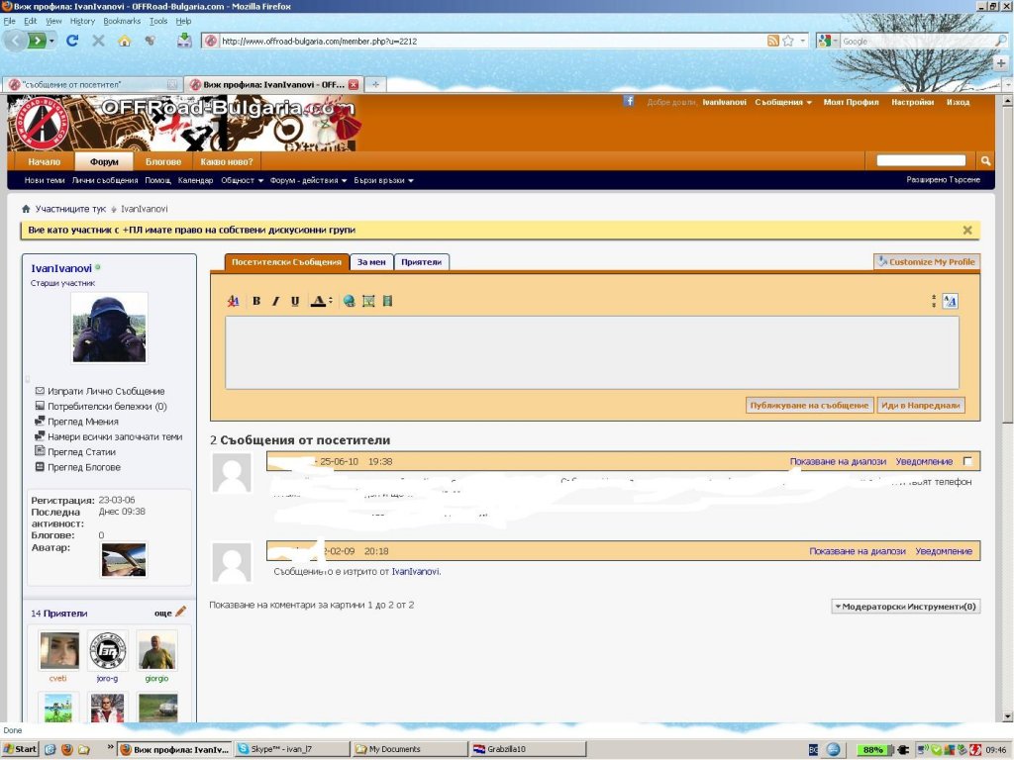Open the Приятели profile tab
The width and height of the screenshot is (1014, 760).
click(421, 262)
